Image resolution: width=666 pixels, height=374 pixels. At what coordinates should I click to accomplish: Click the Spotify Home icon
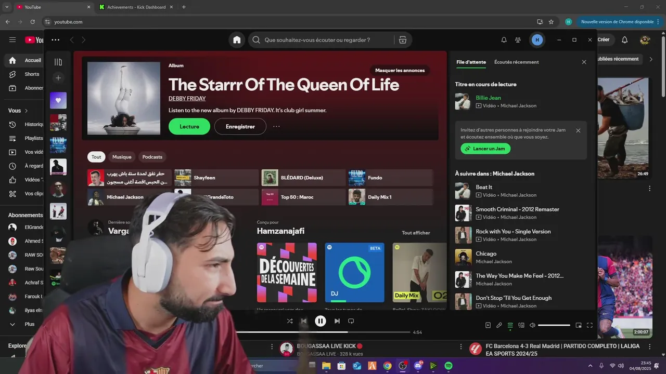point(237,40)
